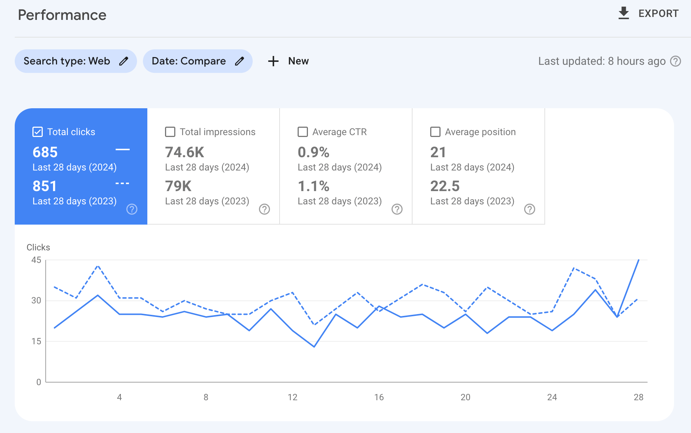Click the download icon next to EXPORT
This screenshot has width=691, height=433.
(x=624, y=13)
